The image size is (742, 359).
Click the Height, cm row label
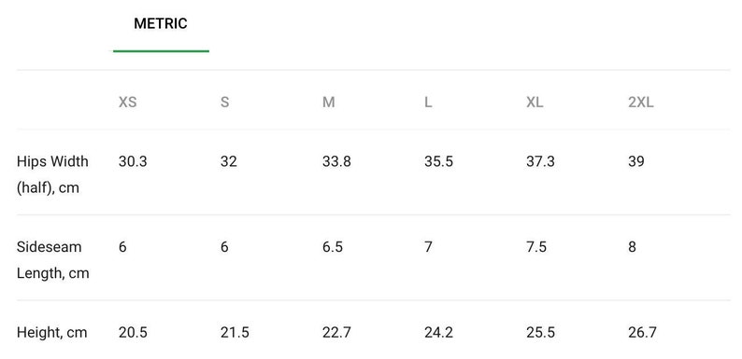[52, 333]
